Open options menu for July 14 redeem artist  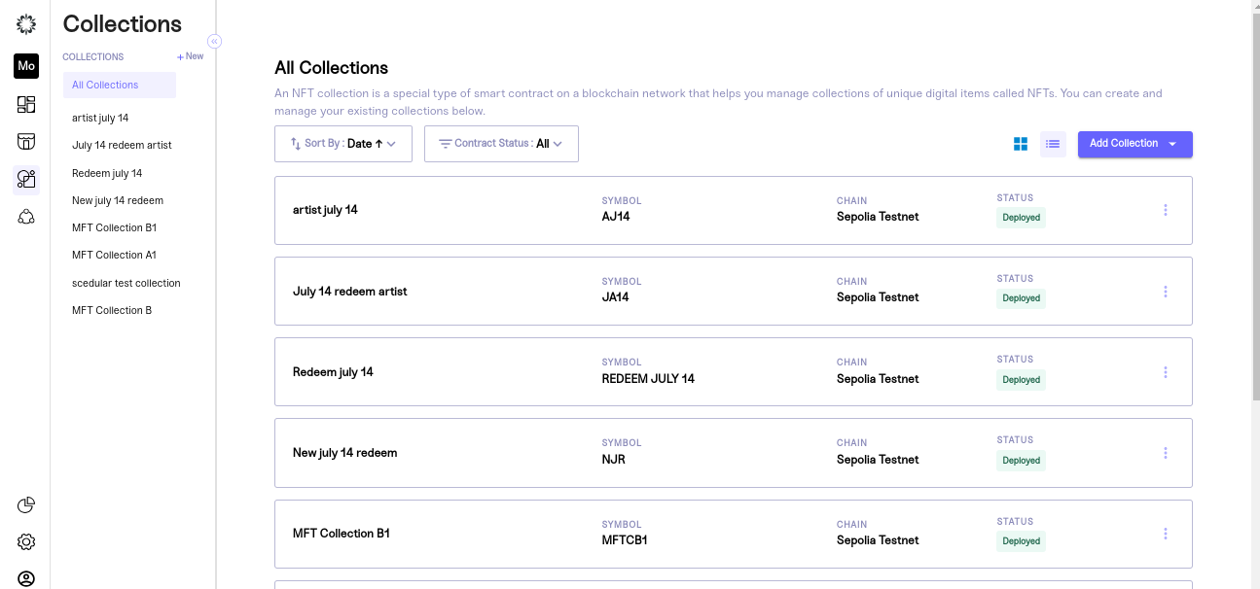[x=1166, y=292]
